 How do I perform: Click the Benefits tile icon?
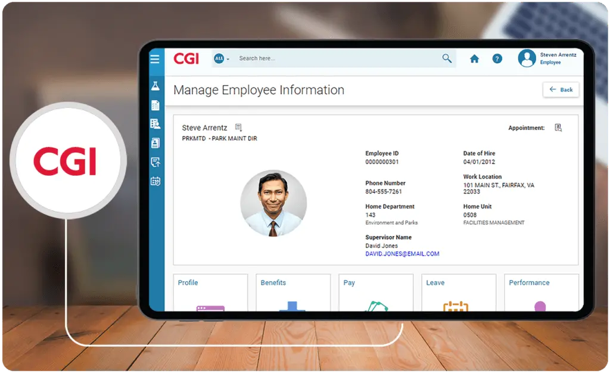point(292,306)
